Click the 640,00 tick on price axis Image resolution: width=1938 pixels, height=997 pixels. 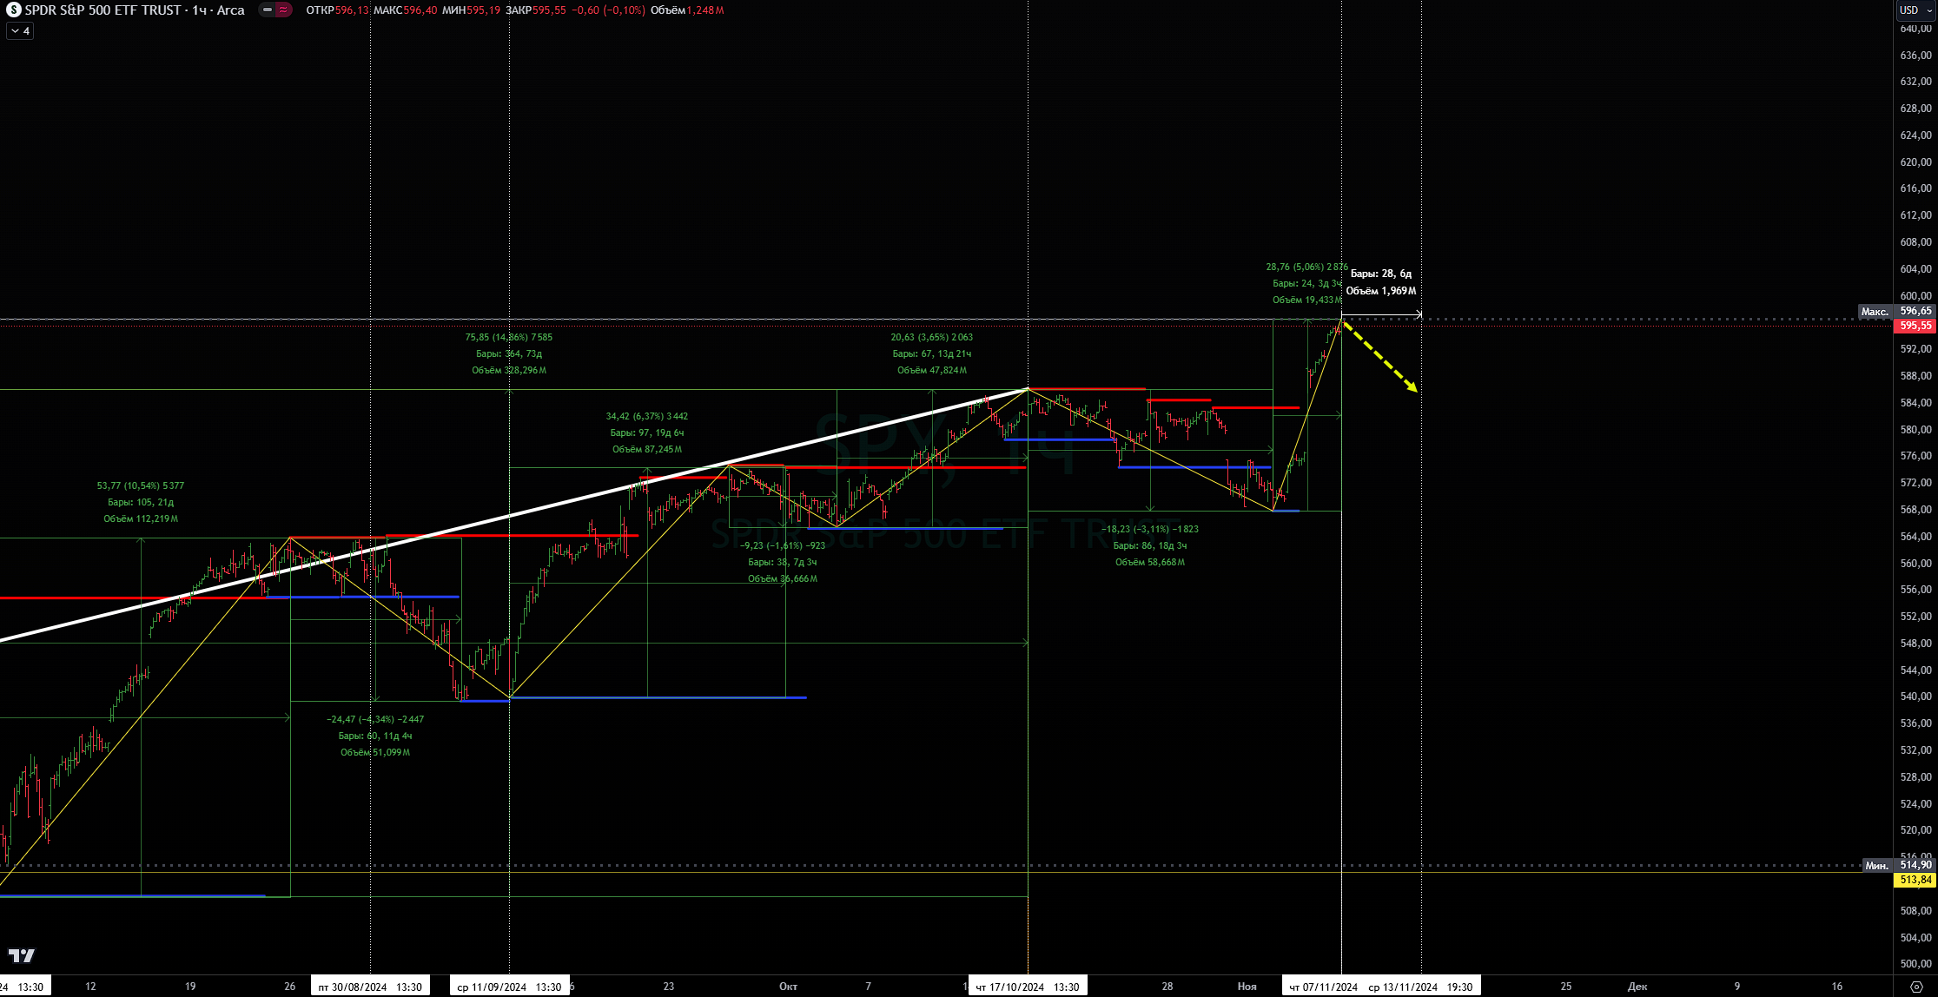(x=1915, y=29)
